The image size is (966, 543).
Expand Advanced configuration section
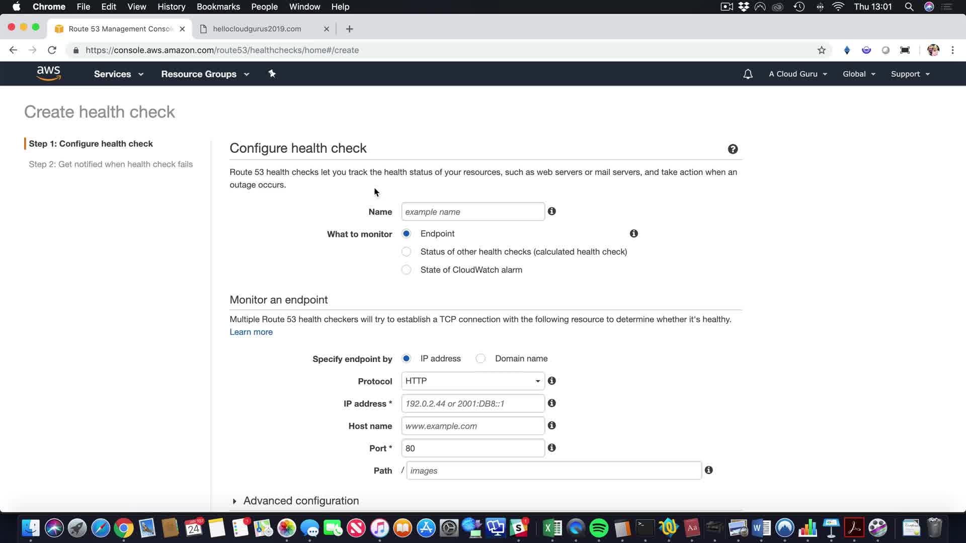coord(300,501)
